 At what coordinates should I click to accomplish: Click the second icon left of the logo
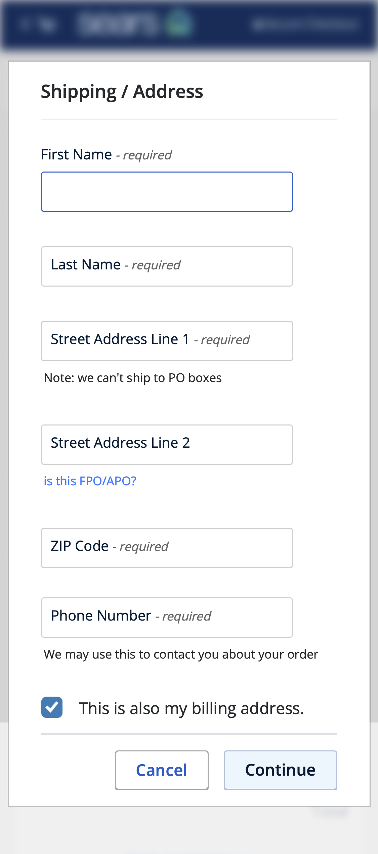coord(47,24)
